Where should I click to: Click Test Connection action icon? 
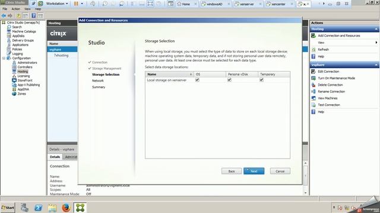(313, 105)
